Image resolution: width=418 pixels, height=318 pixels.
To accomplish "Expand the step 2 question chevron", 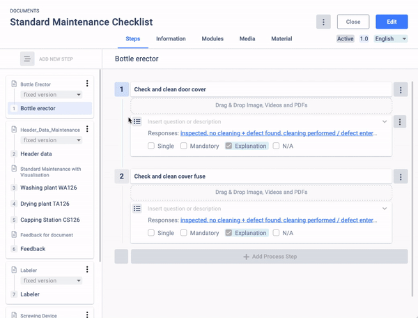I will (x=385, y=209).
